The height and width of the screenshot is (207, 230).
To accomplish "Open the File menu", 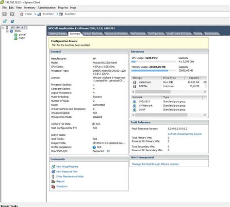I will 4,8.
